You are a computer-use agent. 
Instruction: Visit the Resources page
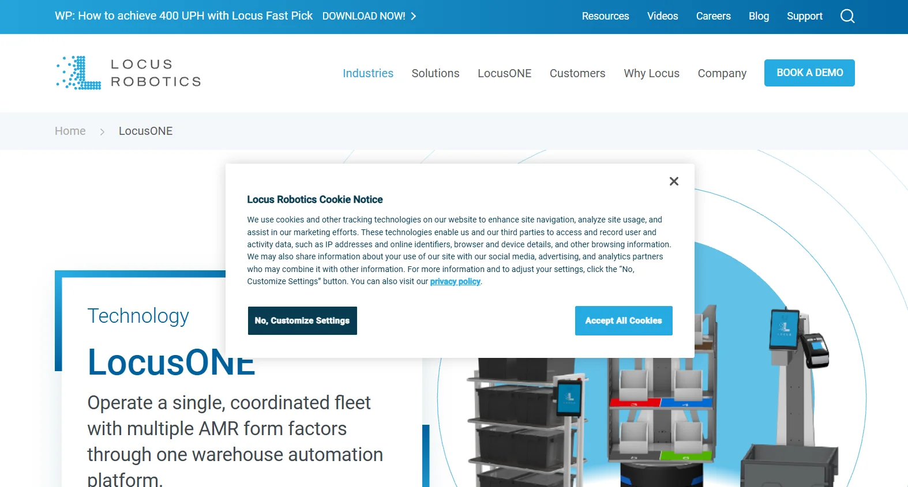[605, 16]
